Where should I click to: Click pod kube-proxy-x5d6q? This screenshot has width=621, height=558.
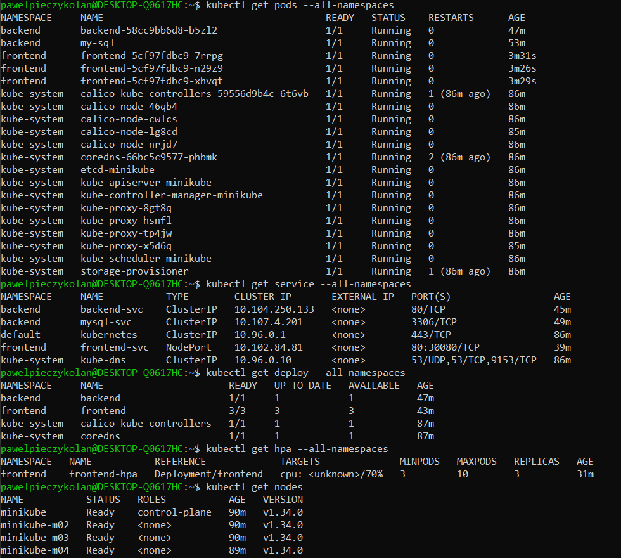coord(126,246)
